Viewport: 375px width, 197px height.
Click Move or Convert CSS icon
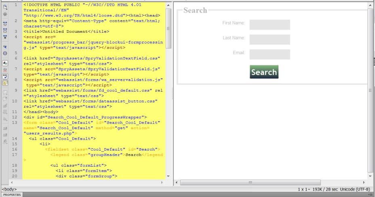5,119
